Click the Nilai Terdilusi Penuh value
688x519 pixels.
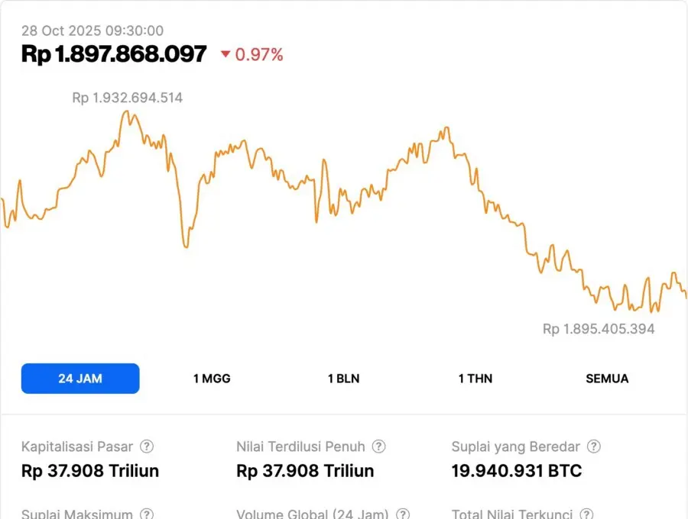(306, 471)
